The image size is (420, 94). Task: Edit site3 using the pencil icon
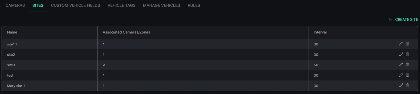click(401, 64)
